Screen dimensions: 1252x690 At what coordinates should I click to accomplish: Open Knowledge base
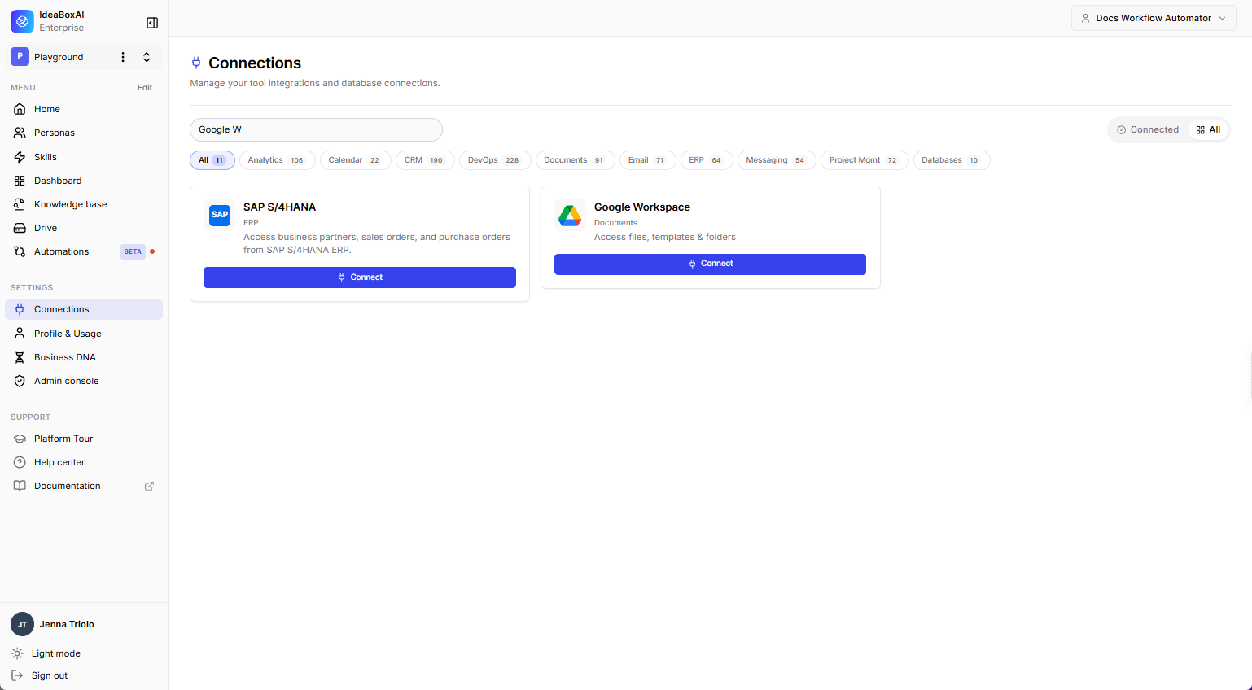(x=84, y=204)
